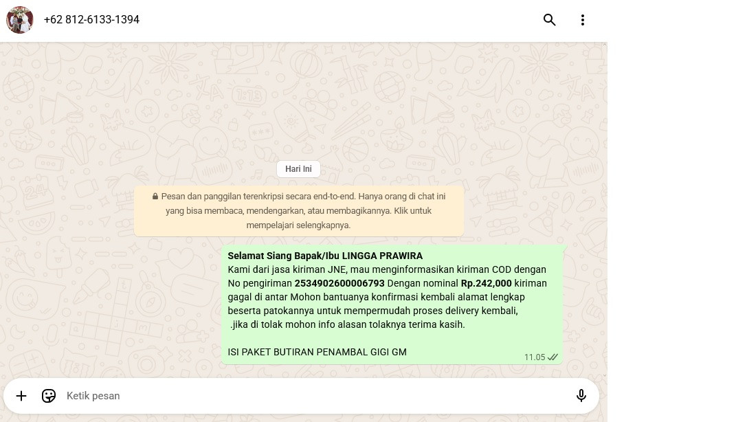
Task: Click the double check delivery ticks
Action: pyautogui.click(x=553, y=357)
